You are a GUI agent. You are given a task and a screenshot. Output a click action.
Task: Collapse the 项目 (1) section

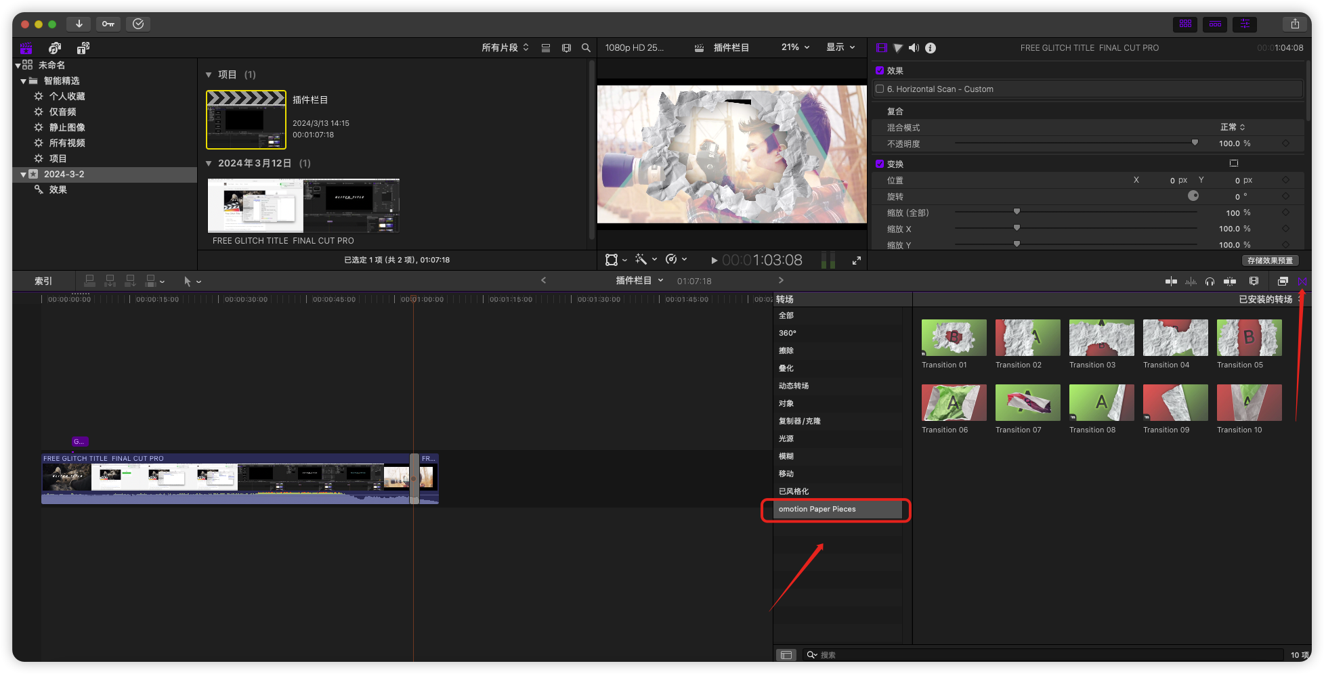pos(209,74)
